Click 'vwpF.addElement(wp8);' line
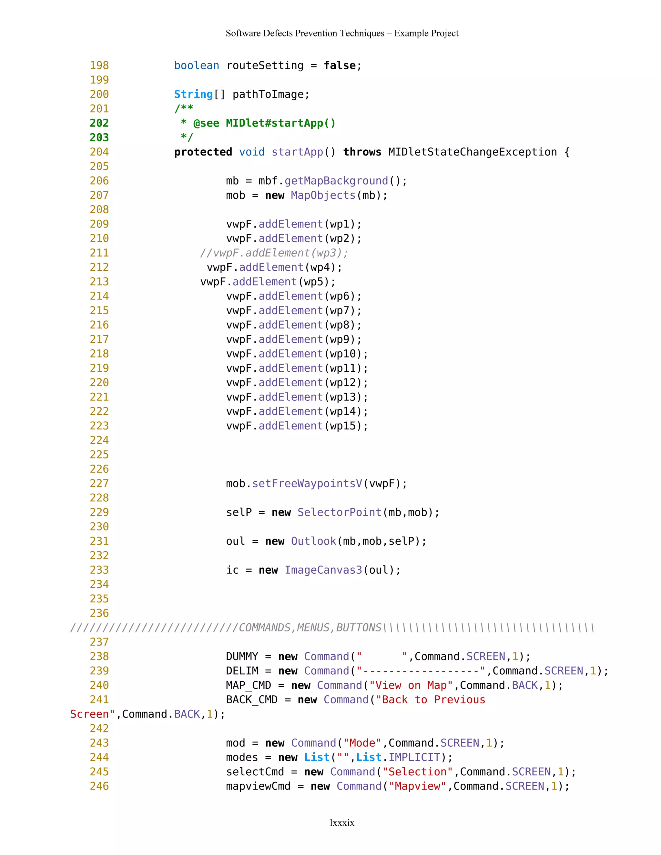 point(294,325)
